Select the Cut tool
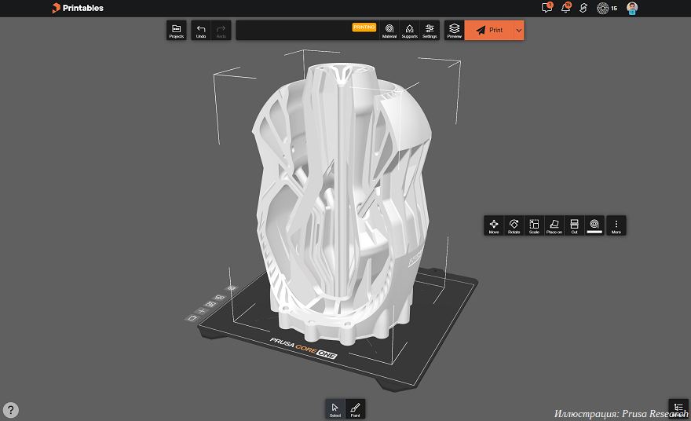Screen dimensions: 691x421 (x=574, y=225)
